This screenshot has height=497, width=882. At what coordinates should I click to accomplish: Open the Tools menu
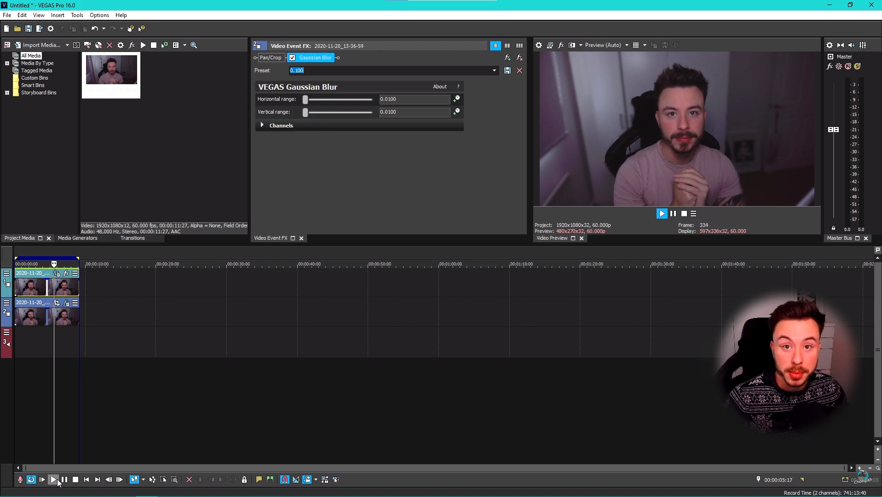pyautogui.click(x=77, y=15)
